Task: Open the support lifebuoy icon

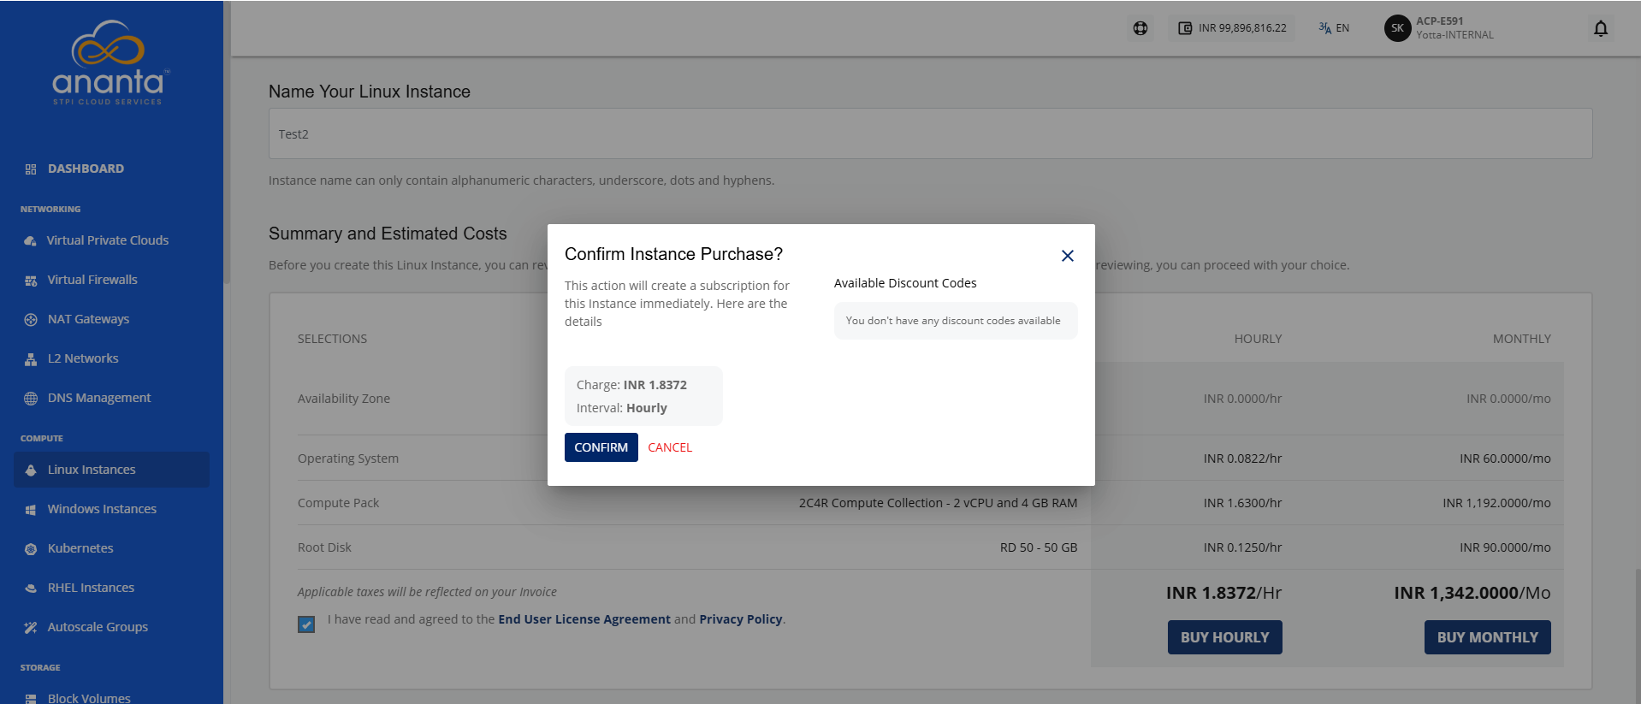Action: pyautogui.click(x=1140, y=28)
